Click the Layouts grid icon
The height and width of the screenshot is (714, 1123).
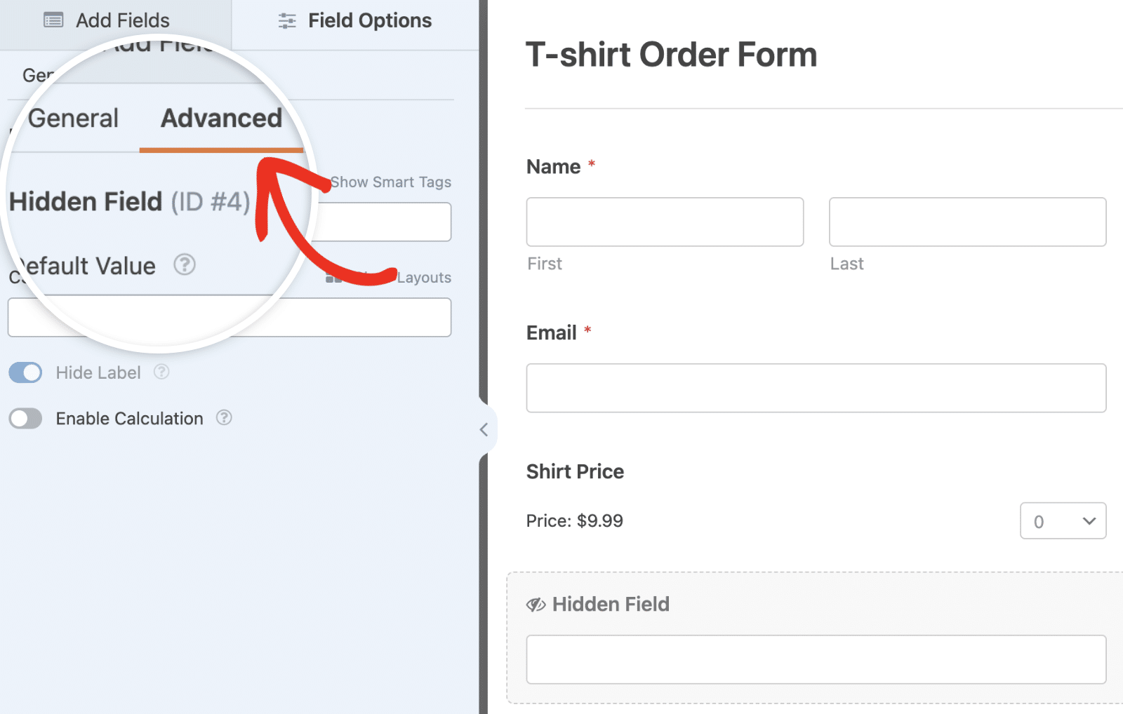[x=333, y=278]
